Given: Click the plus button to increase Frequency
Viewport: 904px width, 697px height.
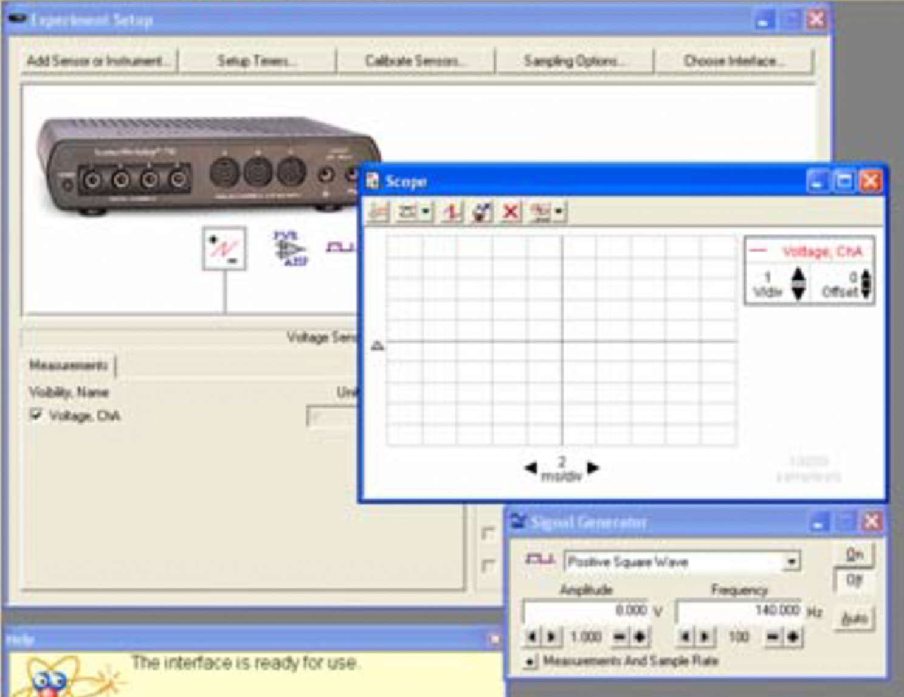Looking at the screenshot, I should (x=793, y=637).
